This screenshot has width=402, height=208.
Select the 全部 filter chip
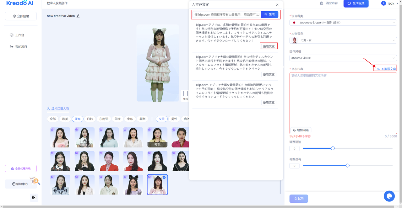coord(53,119)
